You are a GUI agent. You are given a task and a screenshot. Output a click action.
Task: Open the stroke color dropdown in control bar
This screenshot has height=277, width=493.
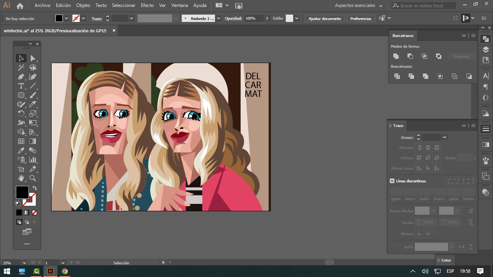point(84,18)
